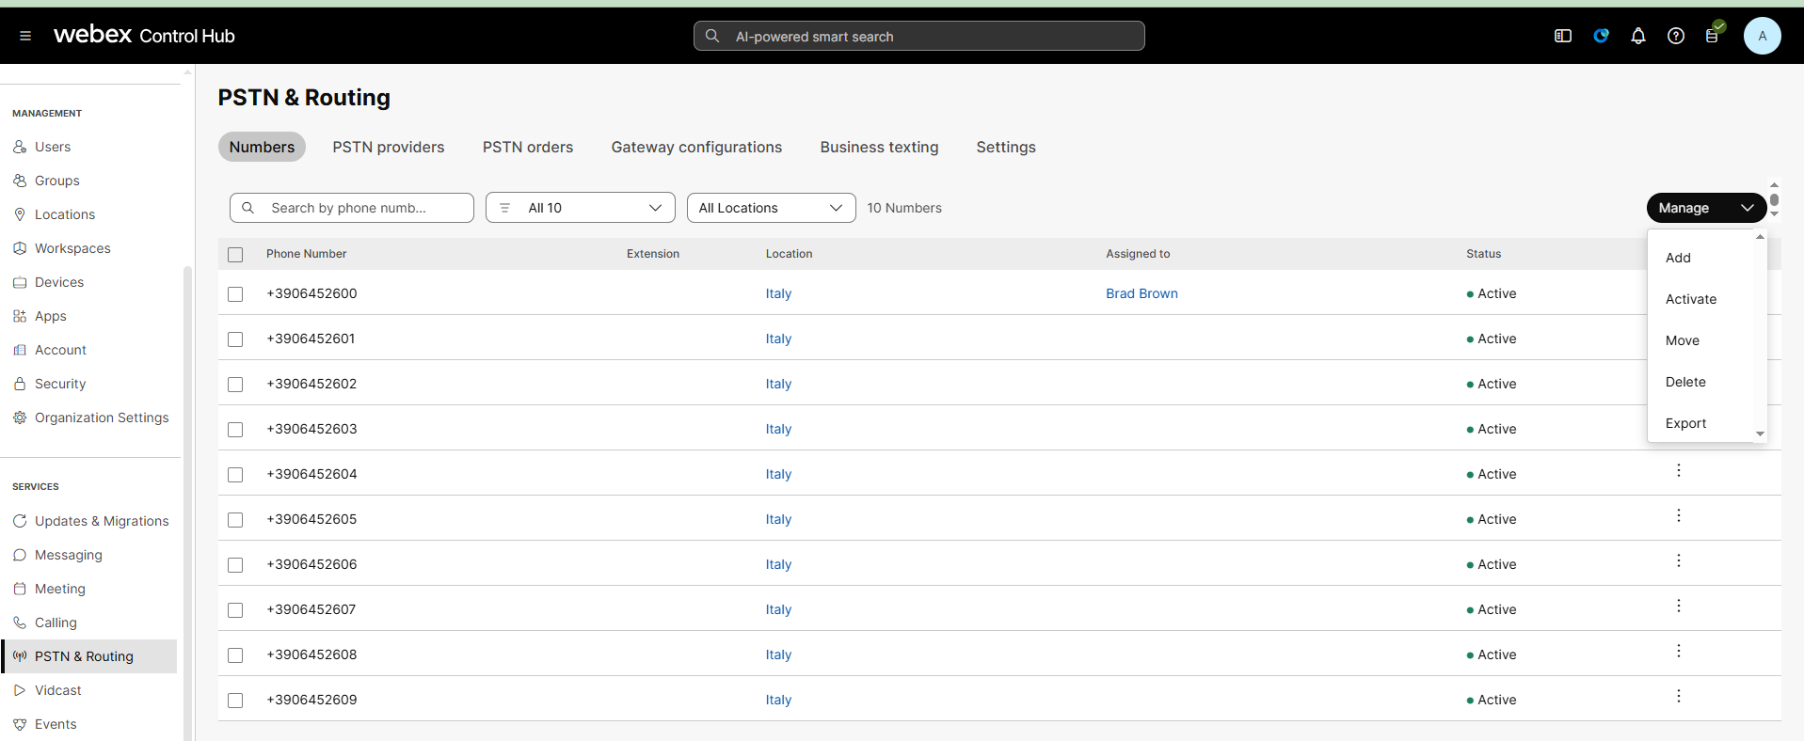Check the box for +3906452600
Screen dimensions: 1804x741
pos(235,294)
